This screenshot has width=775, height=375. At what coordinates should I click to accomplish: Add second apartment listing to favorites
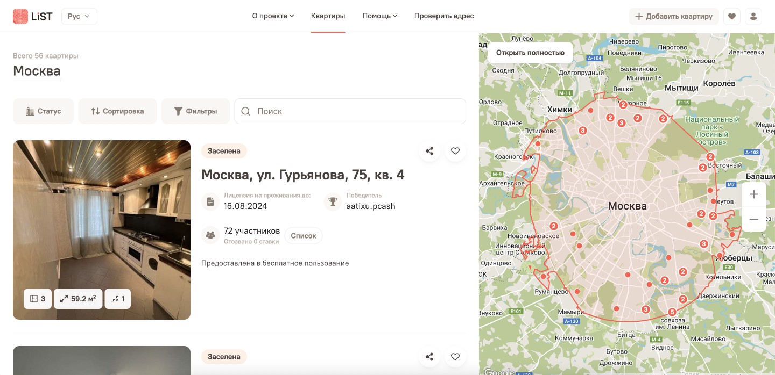tap(455, 357)
